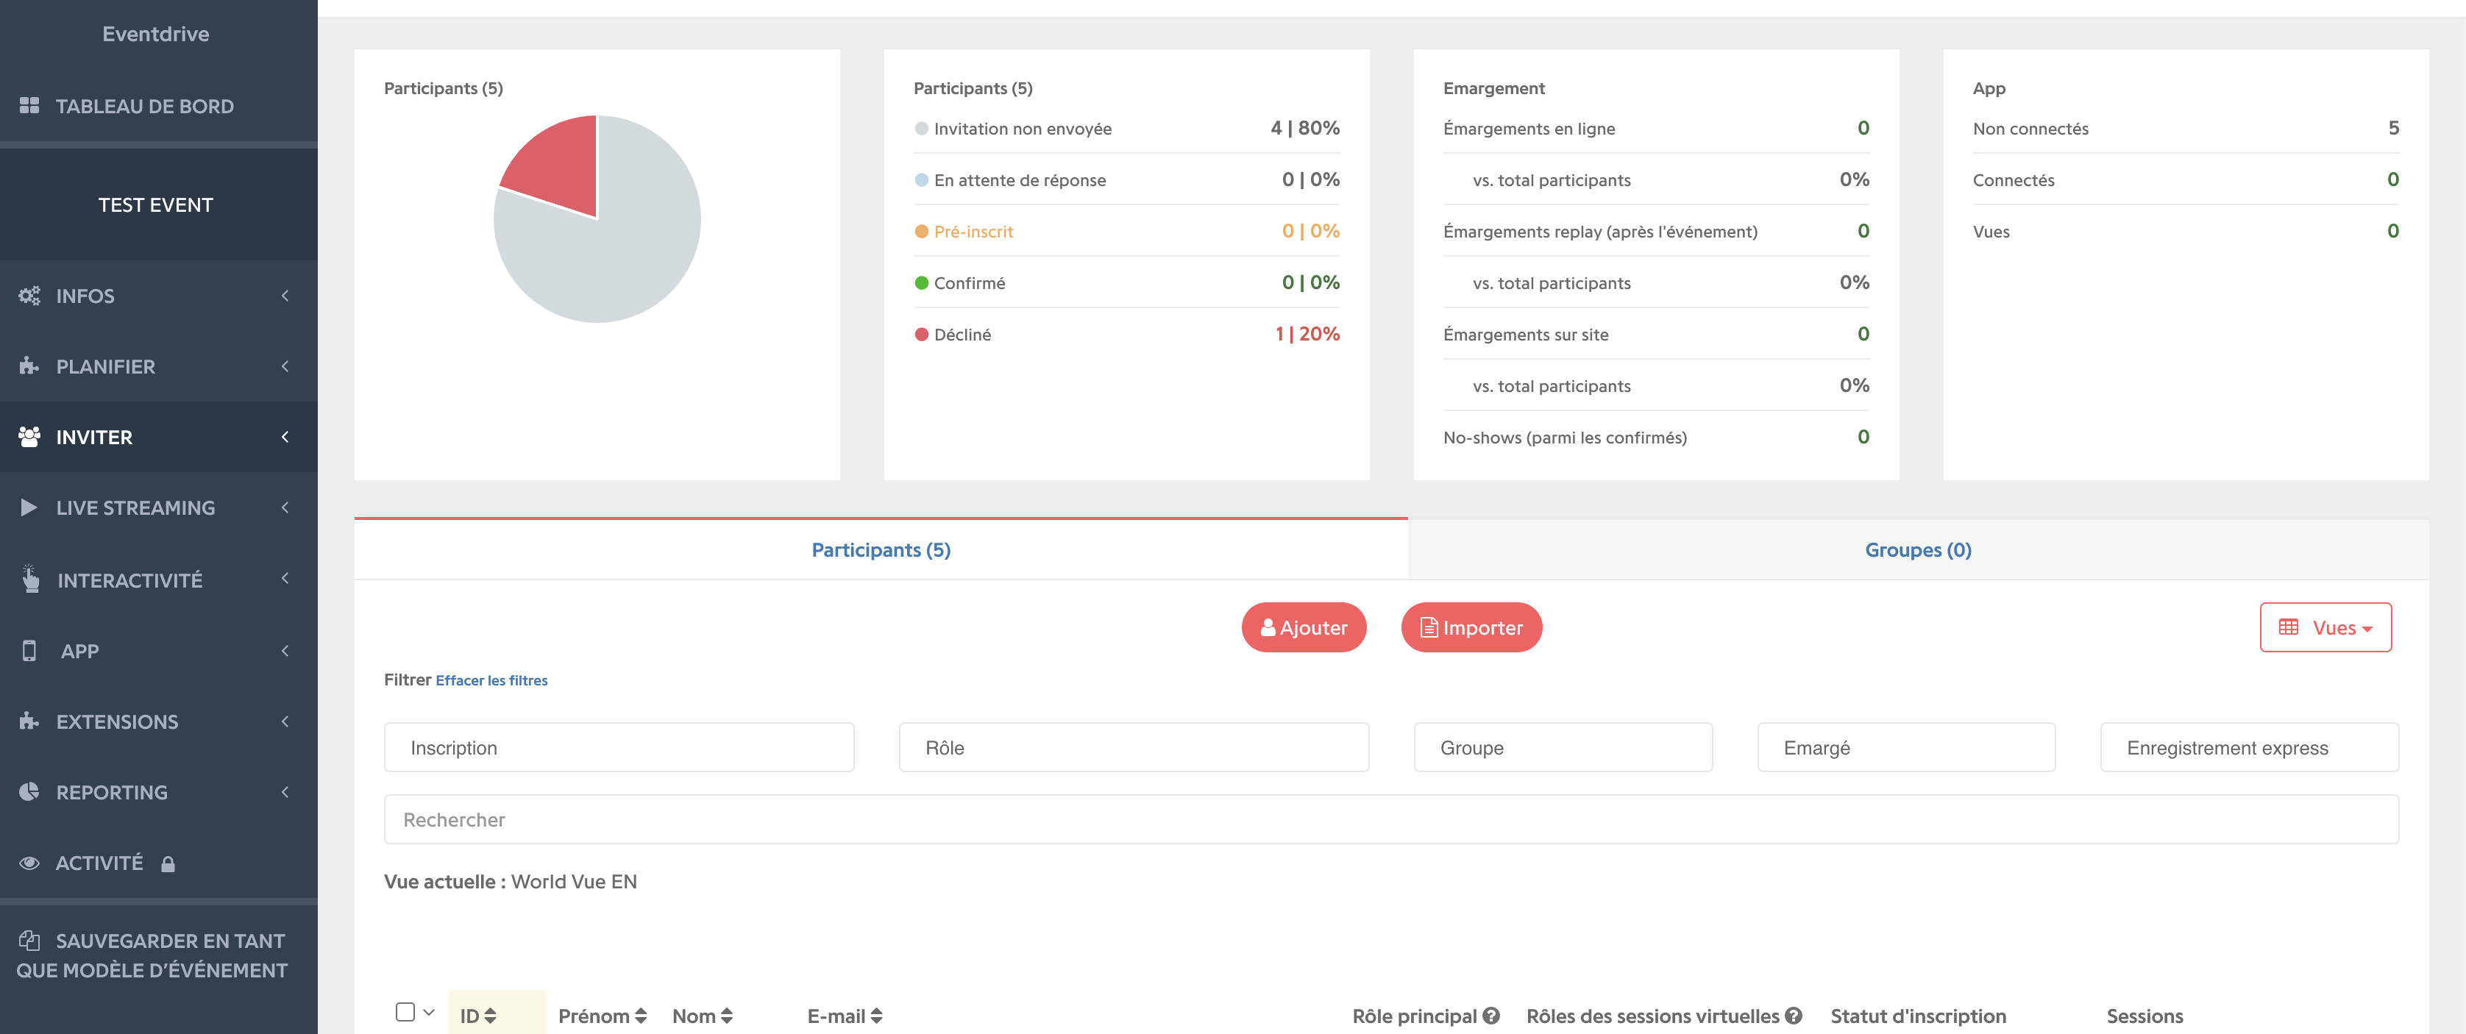This screenshot has width=2466, height=1034.
Task: Expand the Reporting menu chevron
Action: click(x=285, y=792)
